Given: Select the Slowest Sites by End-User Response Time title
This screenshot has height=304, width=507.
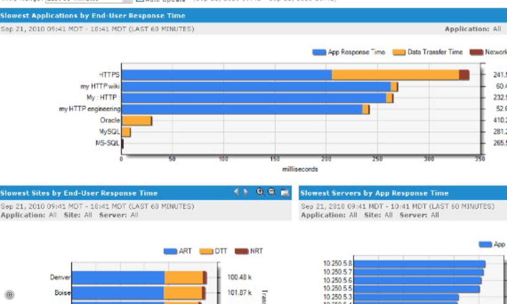Looking at the screenshot, I should click(79, 193).
